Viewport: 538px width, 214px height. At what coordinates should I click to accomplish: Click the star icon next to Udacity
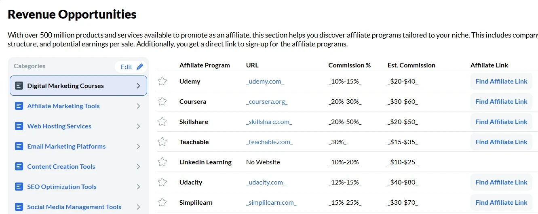point(162,182)
